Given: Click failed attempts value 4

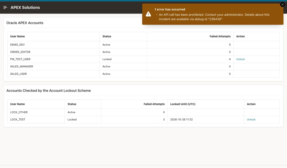Looking at the screenshot, I should pos(230,59).
